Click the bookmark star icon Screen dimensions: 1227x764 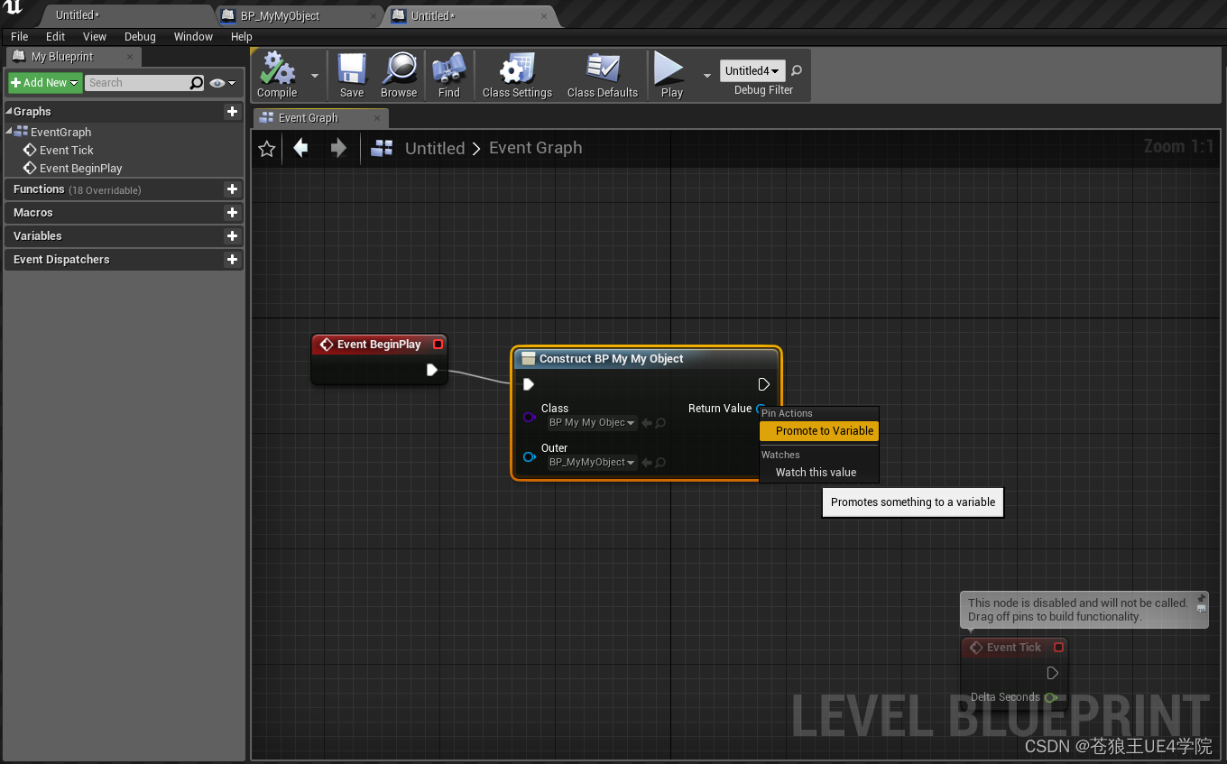coord(266,148)
